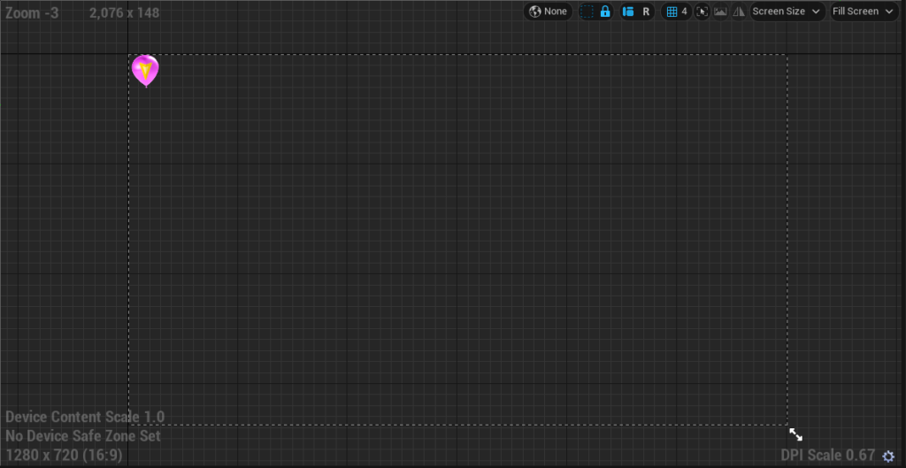Screen dimensions: 906x468
Task: Toggle the dashed outline display button
Action: [x=587, y=12]
